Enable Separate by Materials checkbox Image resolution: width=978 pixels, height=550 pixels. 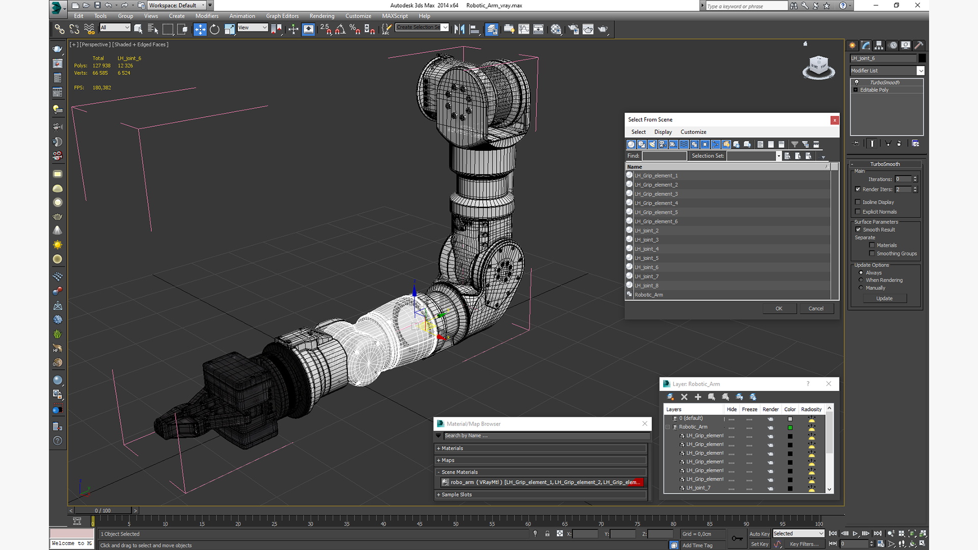(x=872, y=245)
